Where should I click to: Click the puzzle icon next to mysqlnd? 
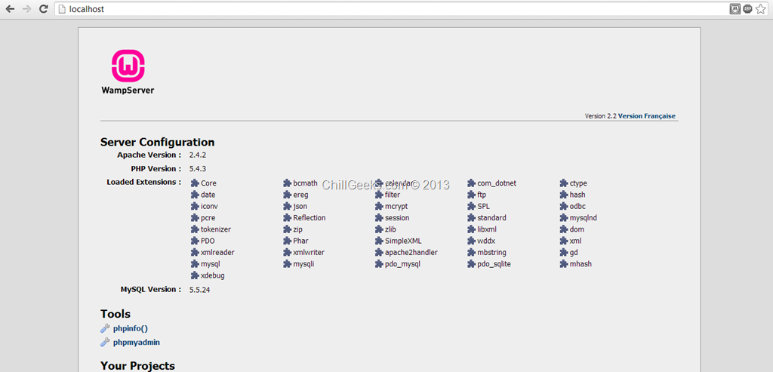(x=563, y=217)
